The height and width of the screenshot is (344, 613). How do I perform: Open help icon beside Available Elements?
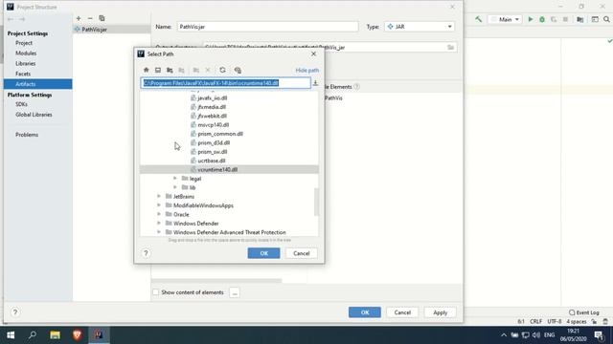(x=356, y=87)
